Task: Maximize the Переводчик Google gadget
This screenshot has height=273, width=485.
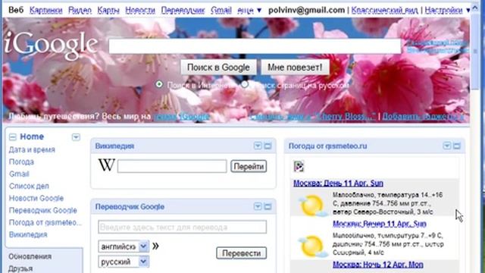Action: pos(268,206)
